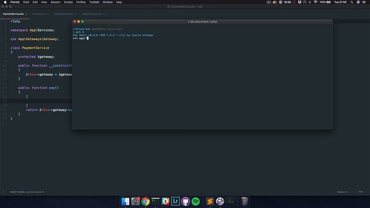
Task: Open Spotlight search in menu bar
Action: pyautogui.click(x=351, y=2)
